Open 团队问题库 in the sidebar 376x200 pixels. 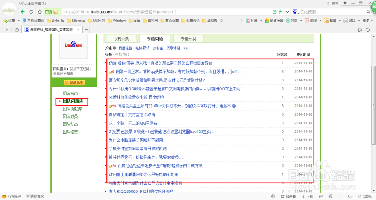coord(73,101)
